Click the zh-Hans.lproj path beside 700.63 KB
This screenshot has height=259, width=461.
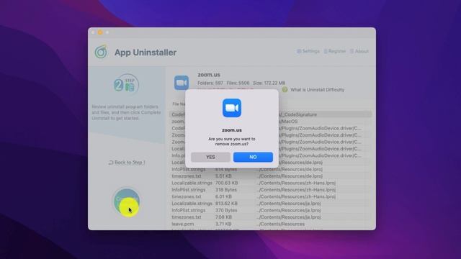297,183
